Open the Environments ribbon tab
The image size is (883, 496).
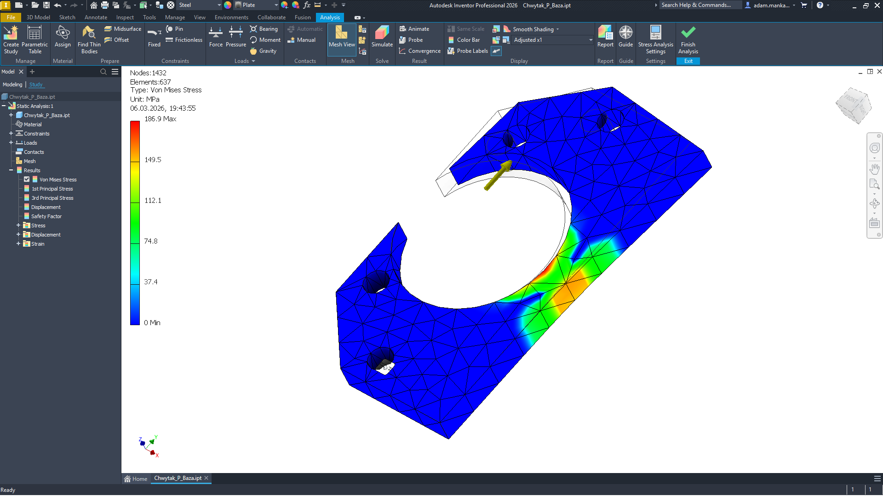tap(231, 17)
